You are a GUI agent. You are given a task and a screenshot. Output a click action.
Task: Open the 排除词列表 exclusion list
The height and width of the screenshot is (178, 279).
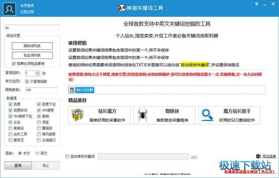pos(32,46)
